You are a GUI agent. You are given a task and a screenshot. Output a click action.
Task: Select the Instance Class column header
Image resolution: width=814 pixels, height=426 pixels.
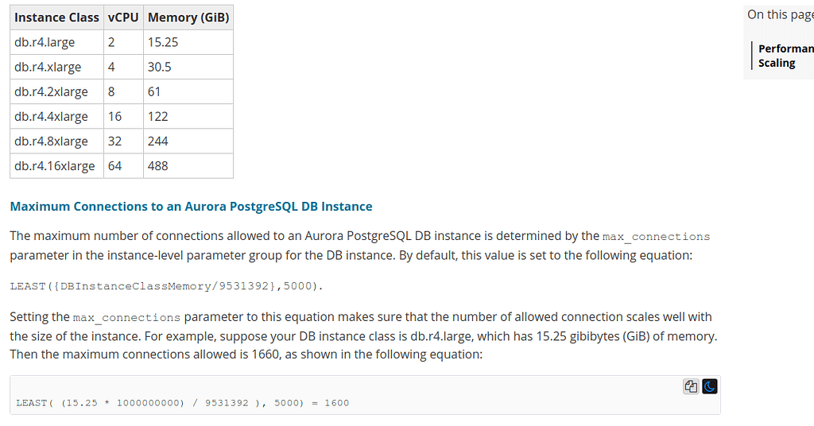pyautogui.click(x=57, y=17)
